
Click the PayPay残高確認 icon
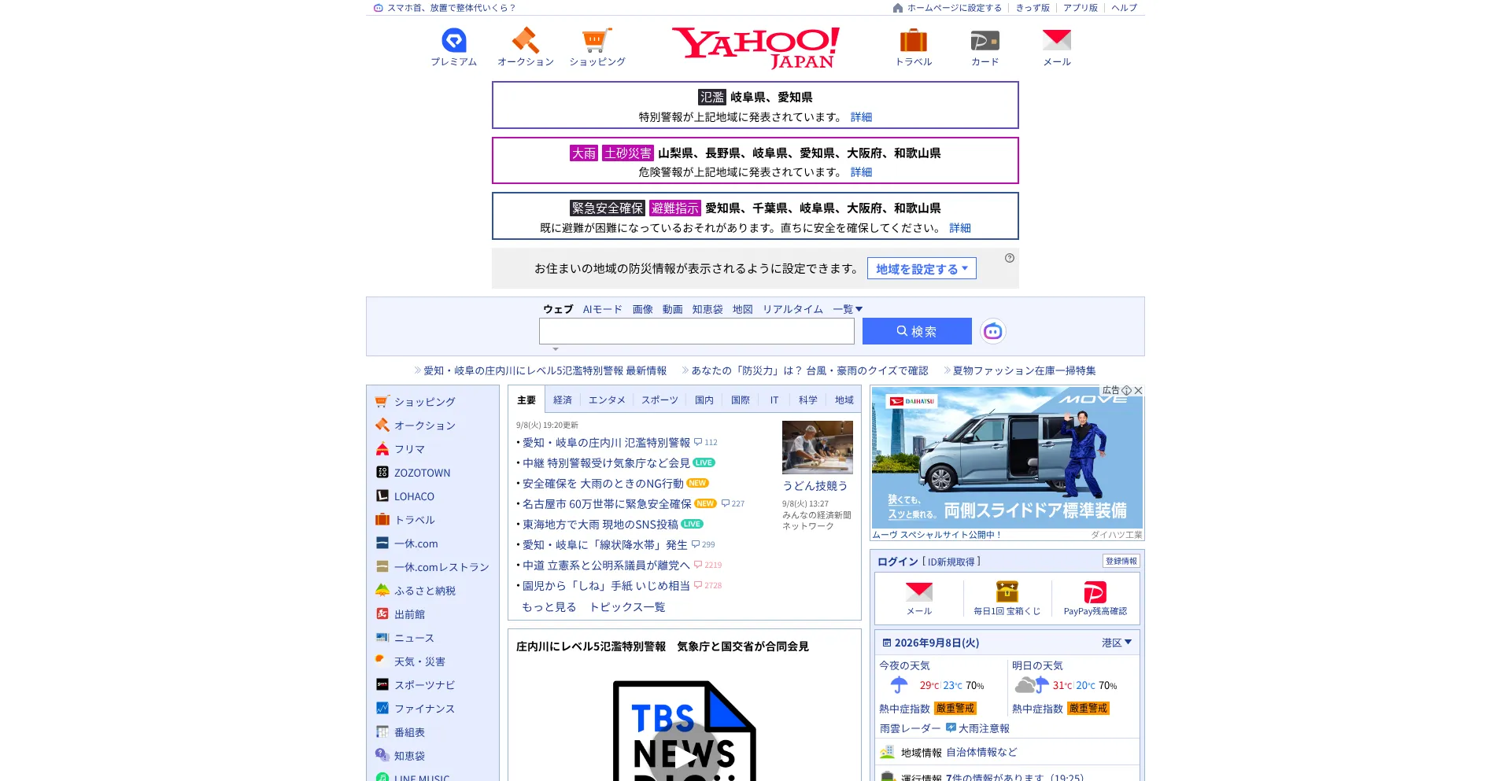(1095, 591)
